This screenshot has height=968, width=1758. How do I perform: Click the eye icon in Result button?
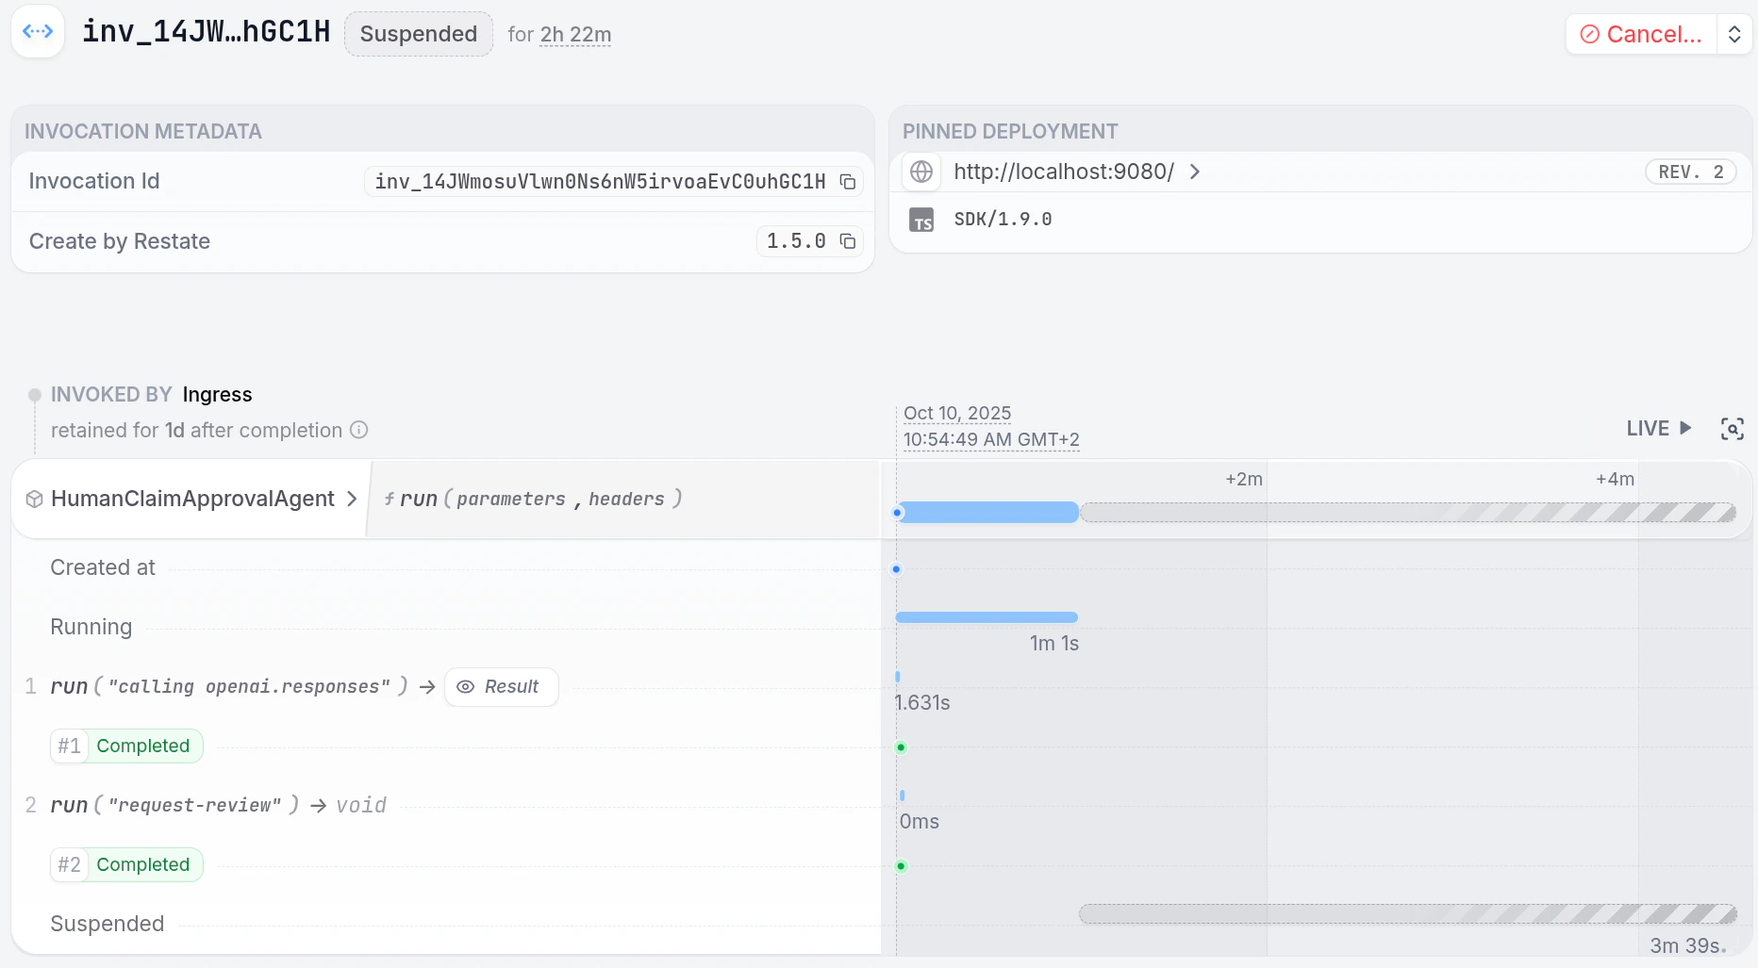(465, 687)
